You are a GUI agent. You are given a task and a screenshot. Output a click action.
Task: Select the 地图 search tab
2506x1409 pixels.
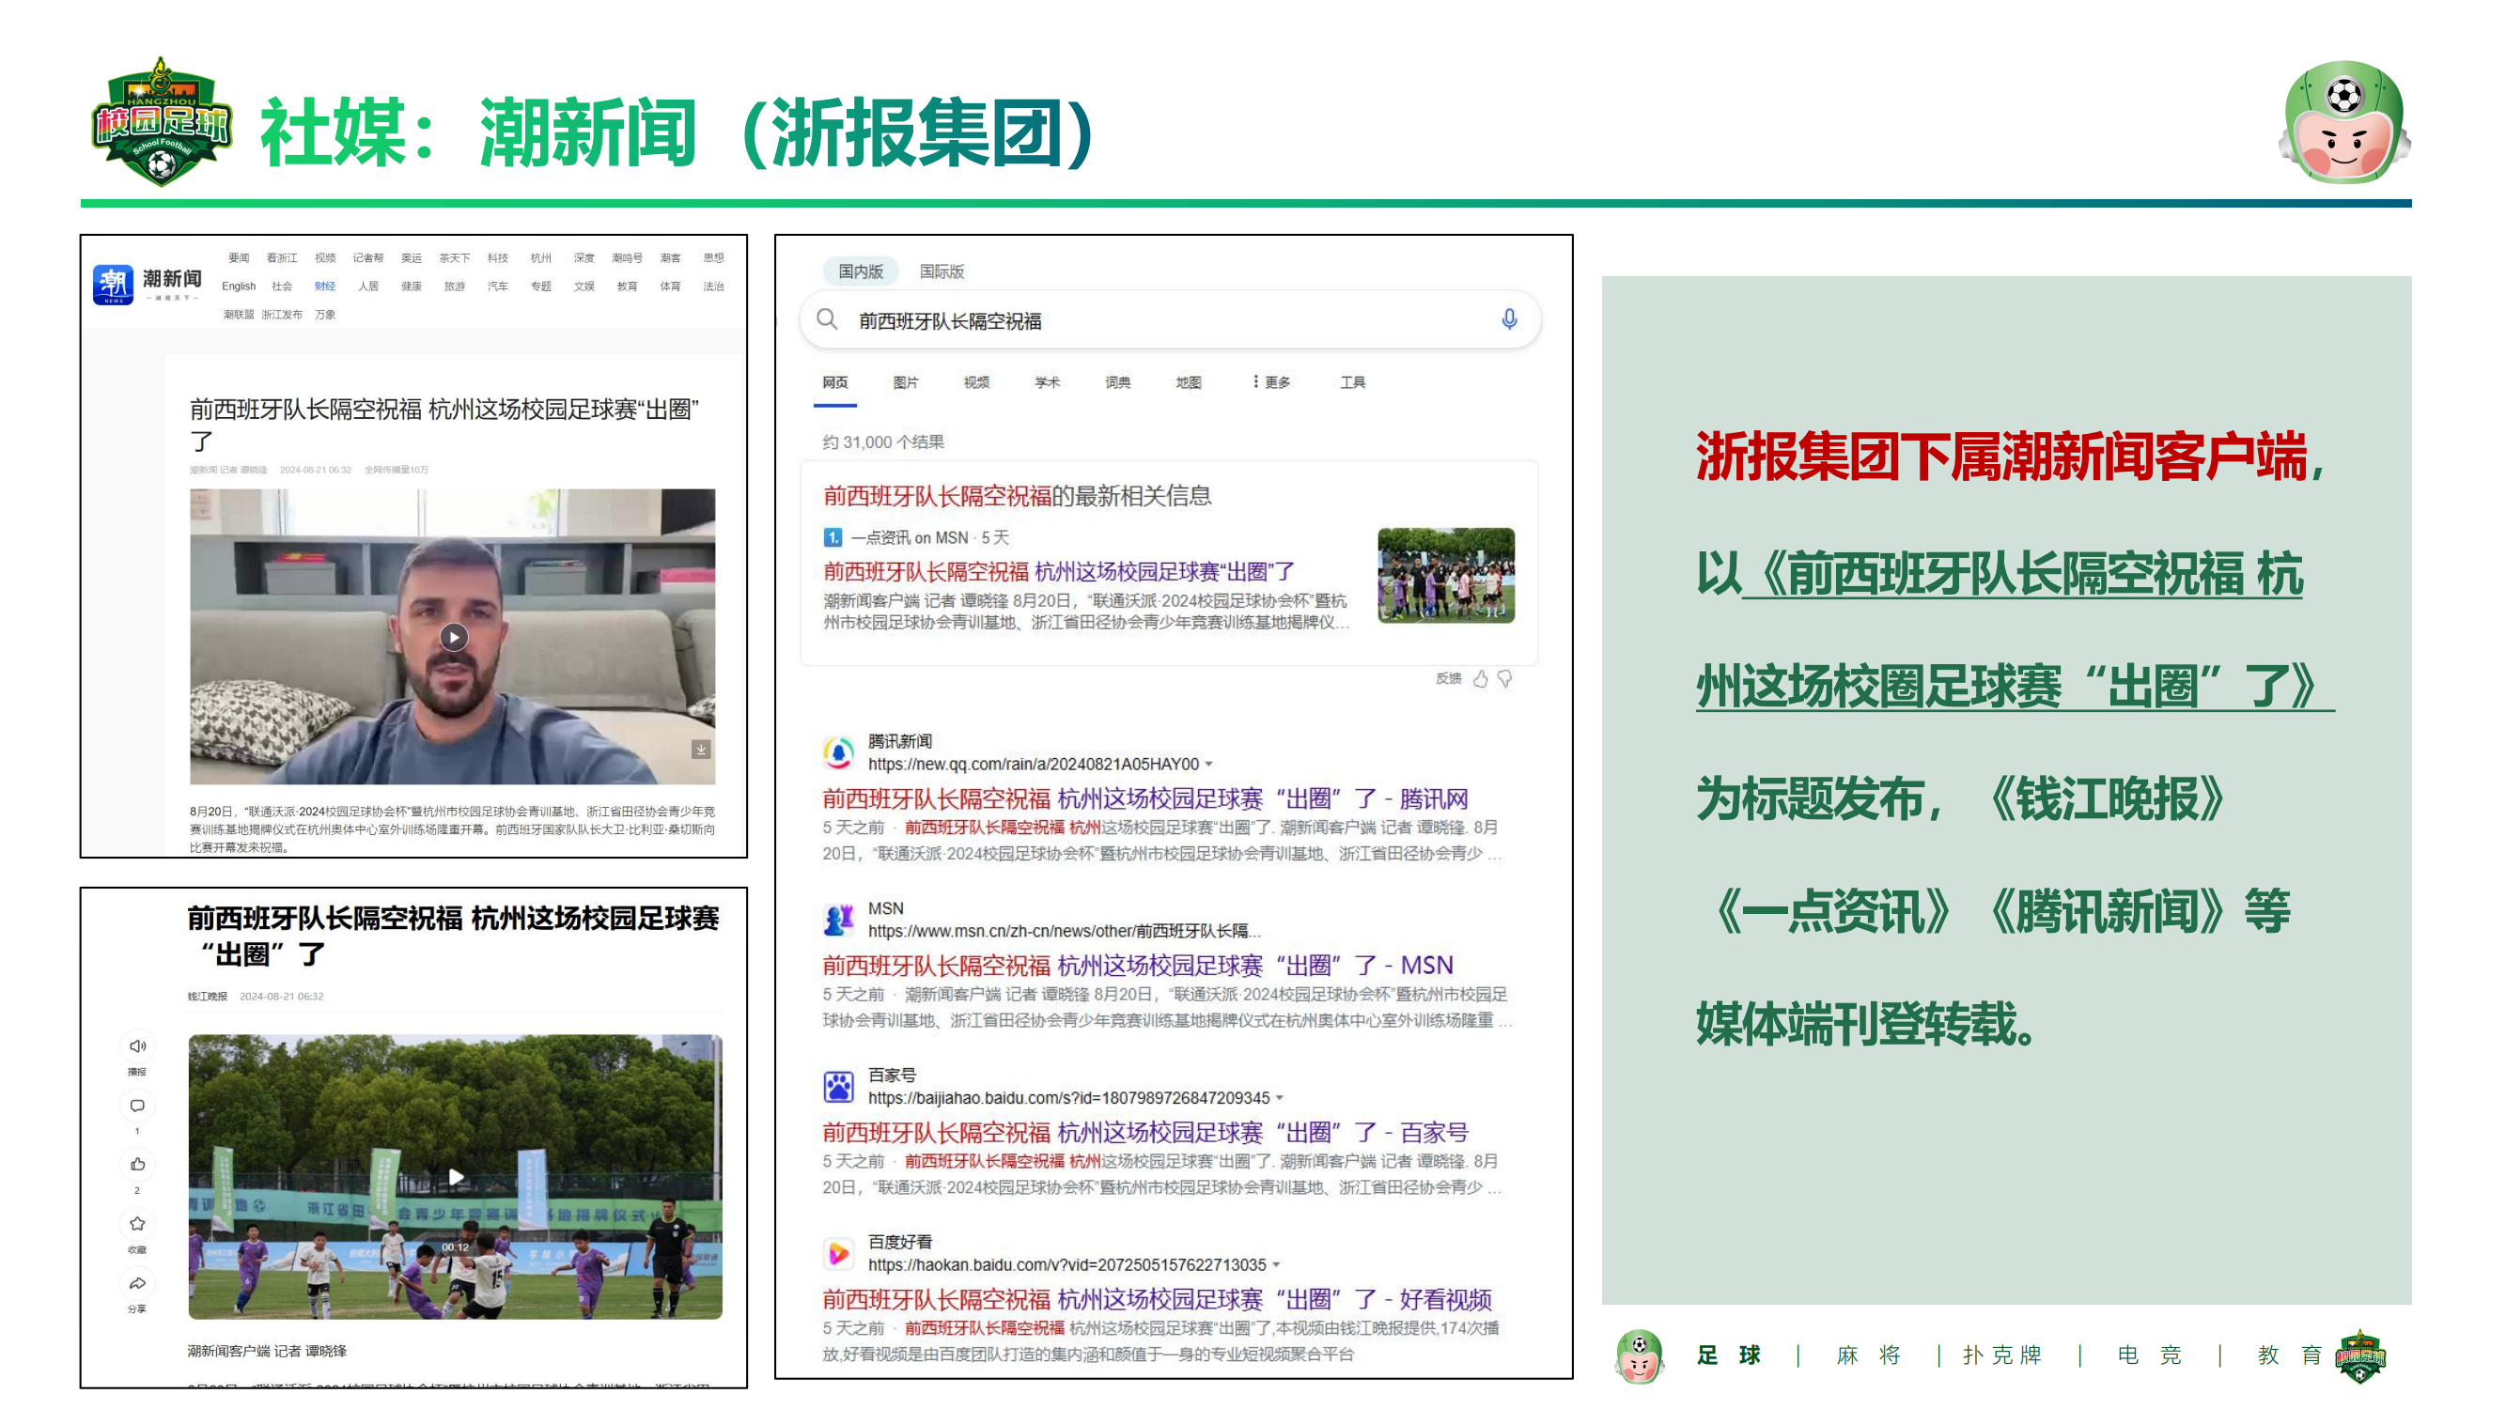1189,382
